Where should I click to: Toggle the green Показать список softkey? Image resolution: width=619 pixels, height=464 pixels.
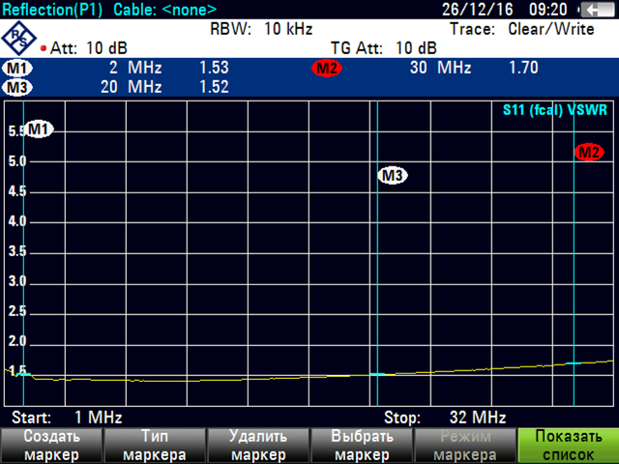(567, 446)
